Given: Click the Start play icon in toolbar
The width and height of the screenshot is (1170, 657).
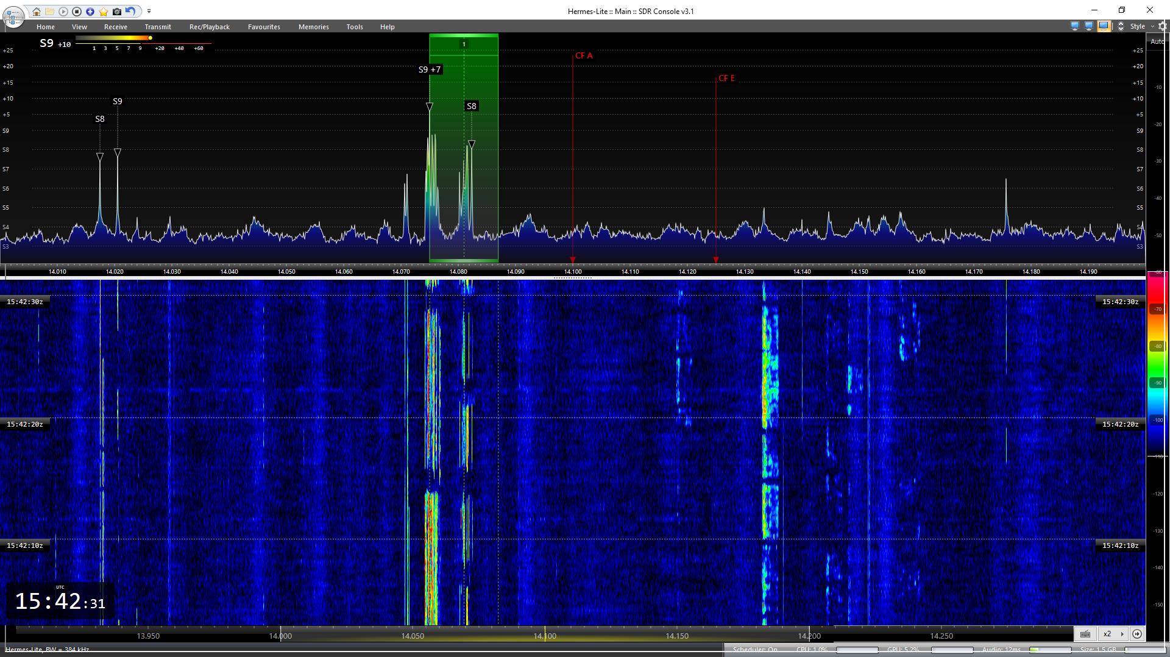Looking at the screenshot, I should point(63,12).
